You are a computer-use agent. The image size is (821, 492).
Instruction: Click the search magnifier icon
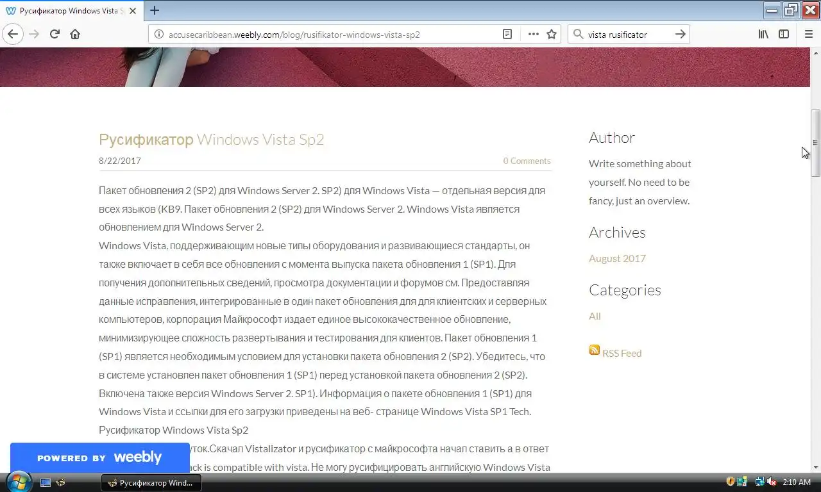coord(578,35)
